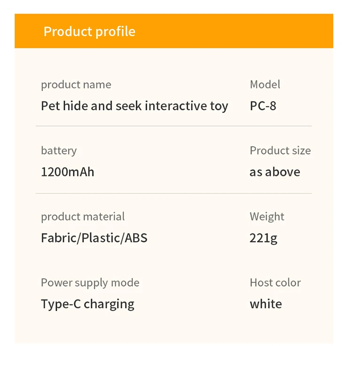Click the 221g weight value
The height and width of the screenshot is (383, 352).
point(263,238)
